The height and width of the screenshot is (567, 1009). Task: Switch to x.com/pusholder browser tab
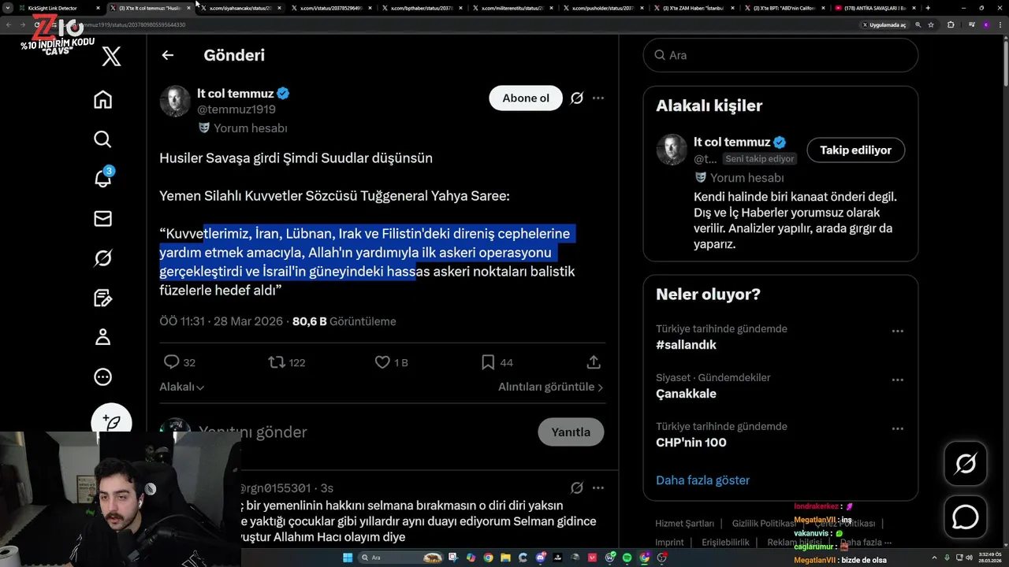(603, 8)
